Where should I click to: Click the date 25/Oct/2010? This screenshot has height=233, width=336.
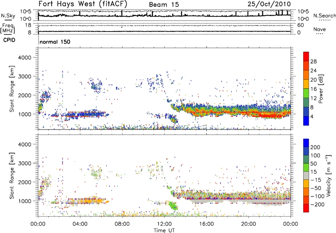pyautogui.click(x=269, y=4)
